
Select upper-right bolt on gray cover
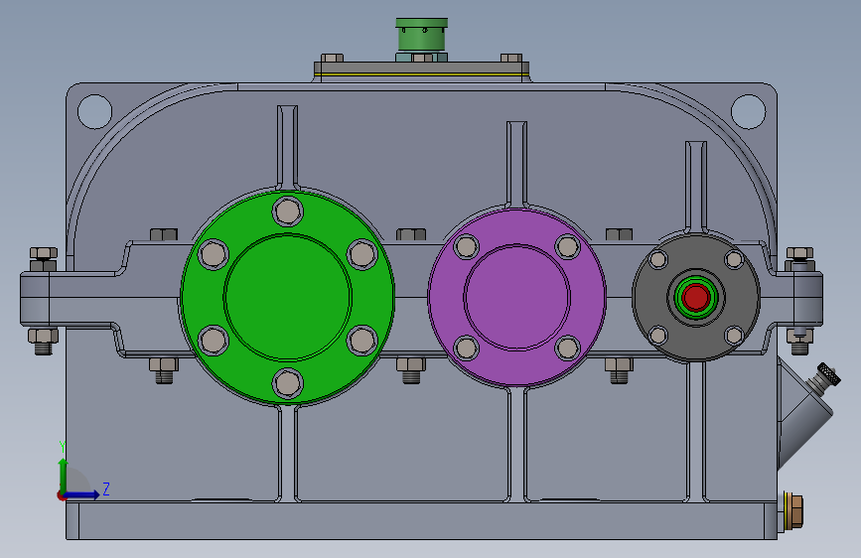734,259
